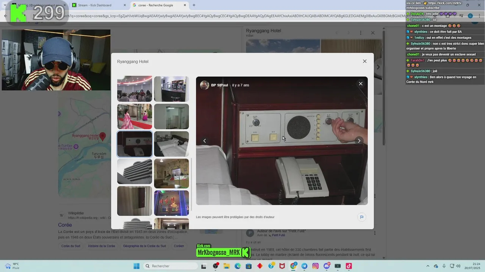485x272 pixels.
Task: Open the red carpet women thumbnail
Action: (x=135, y=116)
